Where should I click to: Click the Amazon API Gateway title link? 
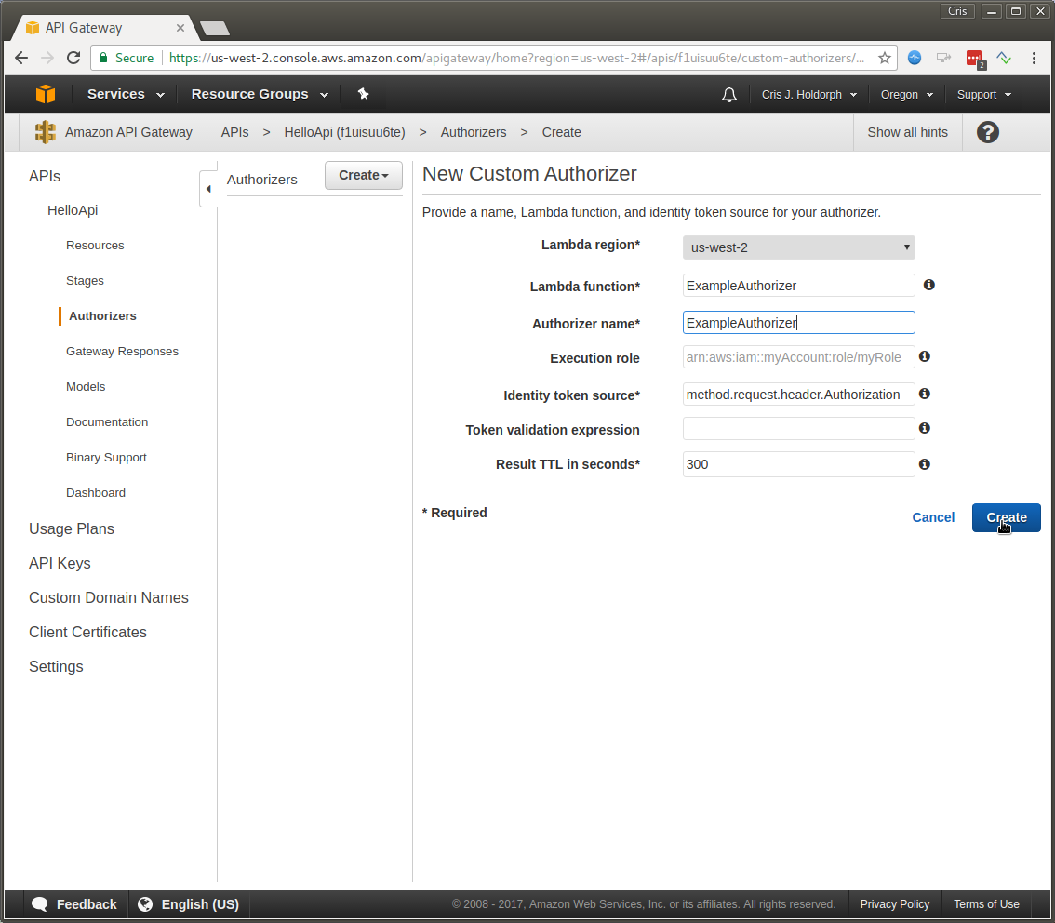(128, 132)
